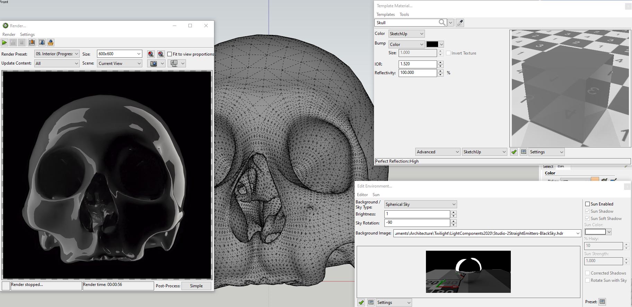Expand the camera icon dropdown arrow
Viewport: 632px width, 307px height.
click(x=162, y=64)
